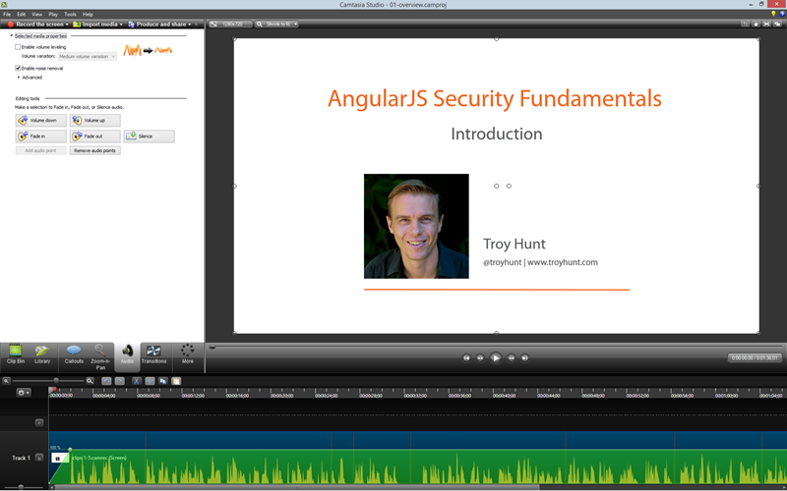Click the Volume down button
This screenshot has width=787, height=491.
40,120
